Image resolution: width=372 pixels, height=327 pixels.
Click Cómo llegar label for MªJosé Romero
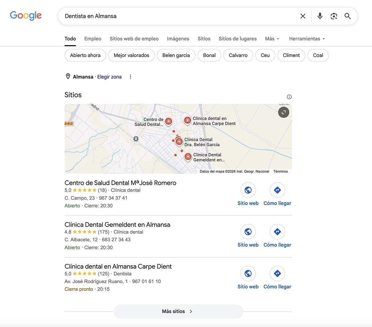[x=277, y=203]
